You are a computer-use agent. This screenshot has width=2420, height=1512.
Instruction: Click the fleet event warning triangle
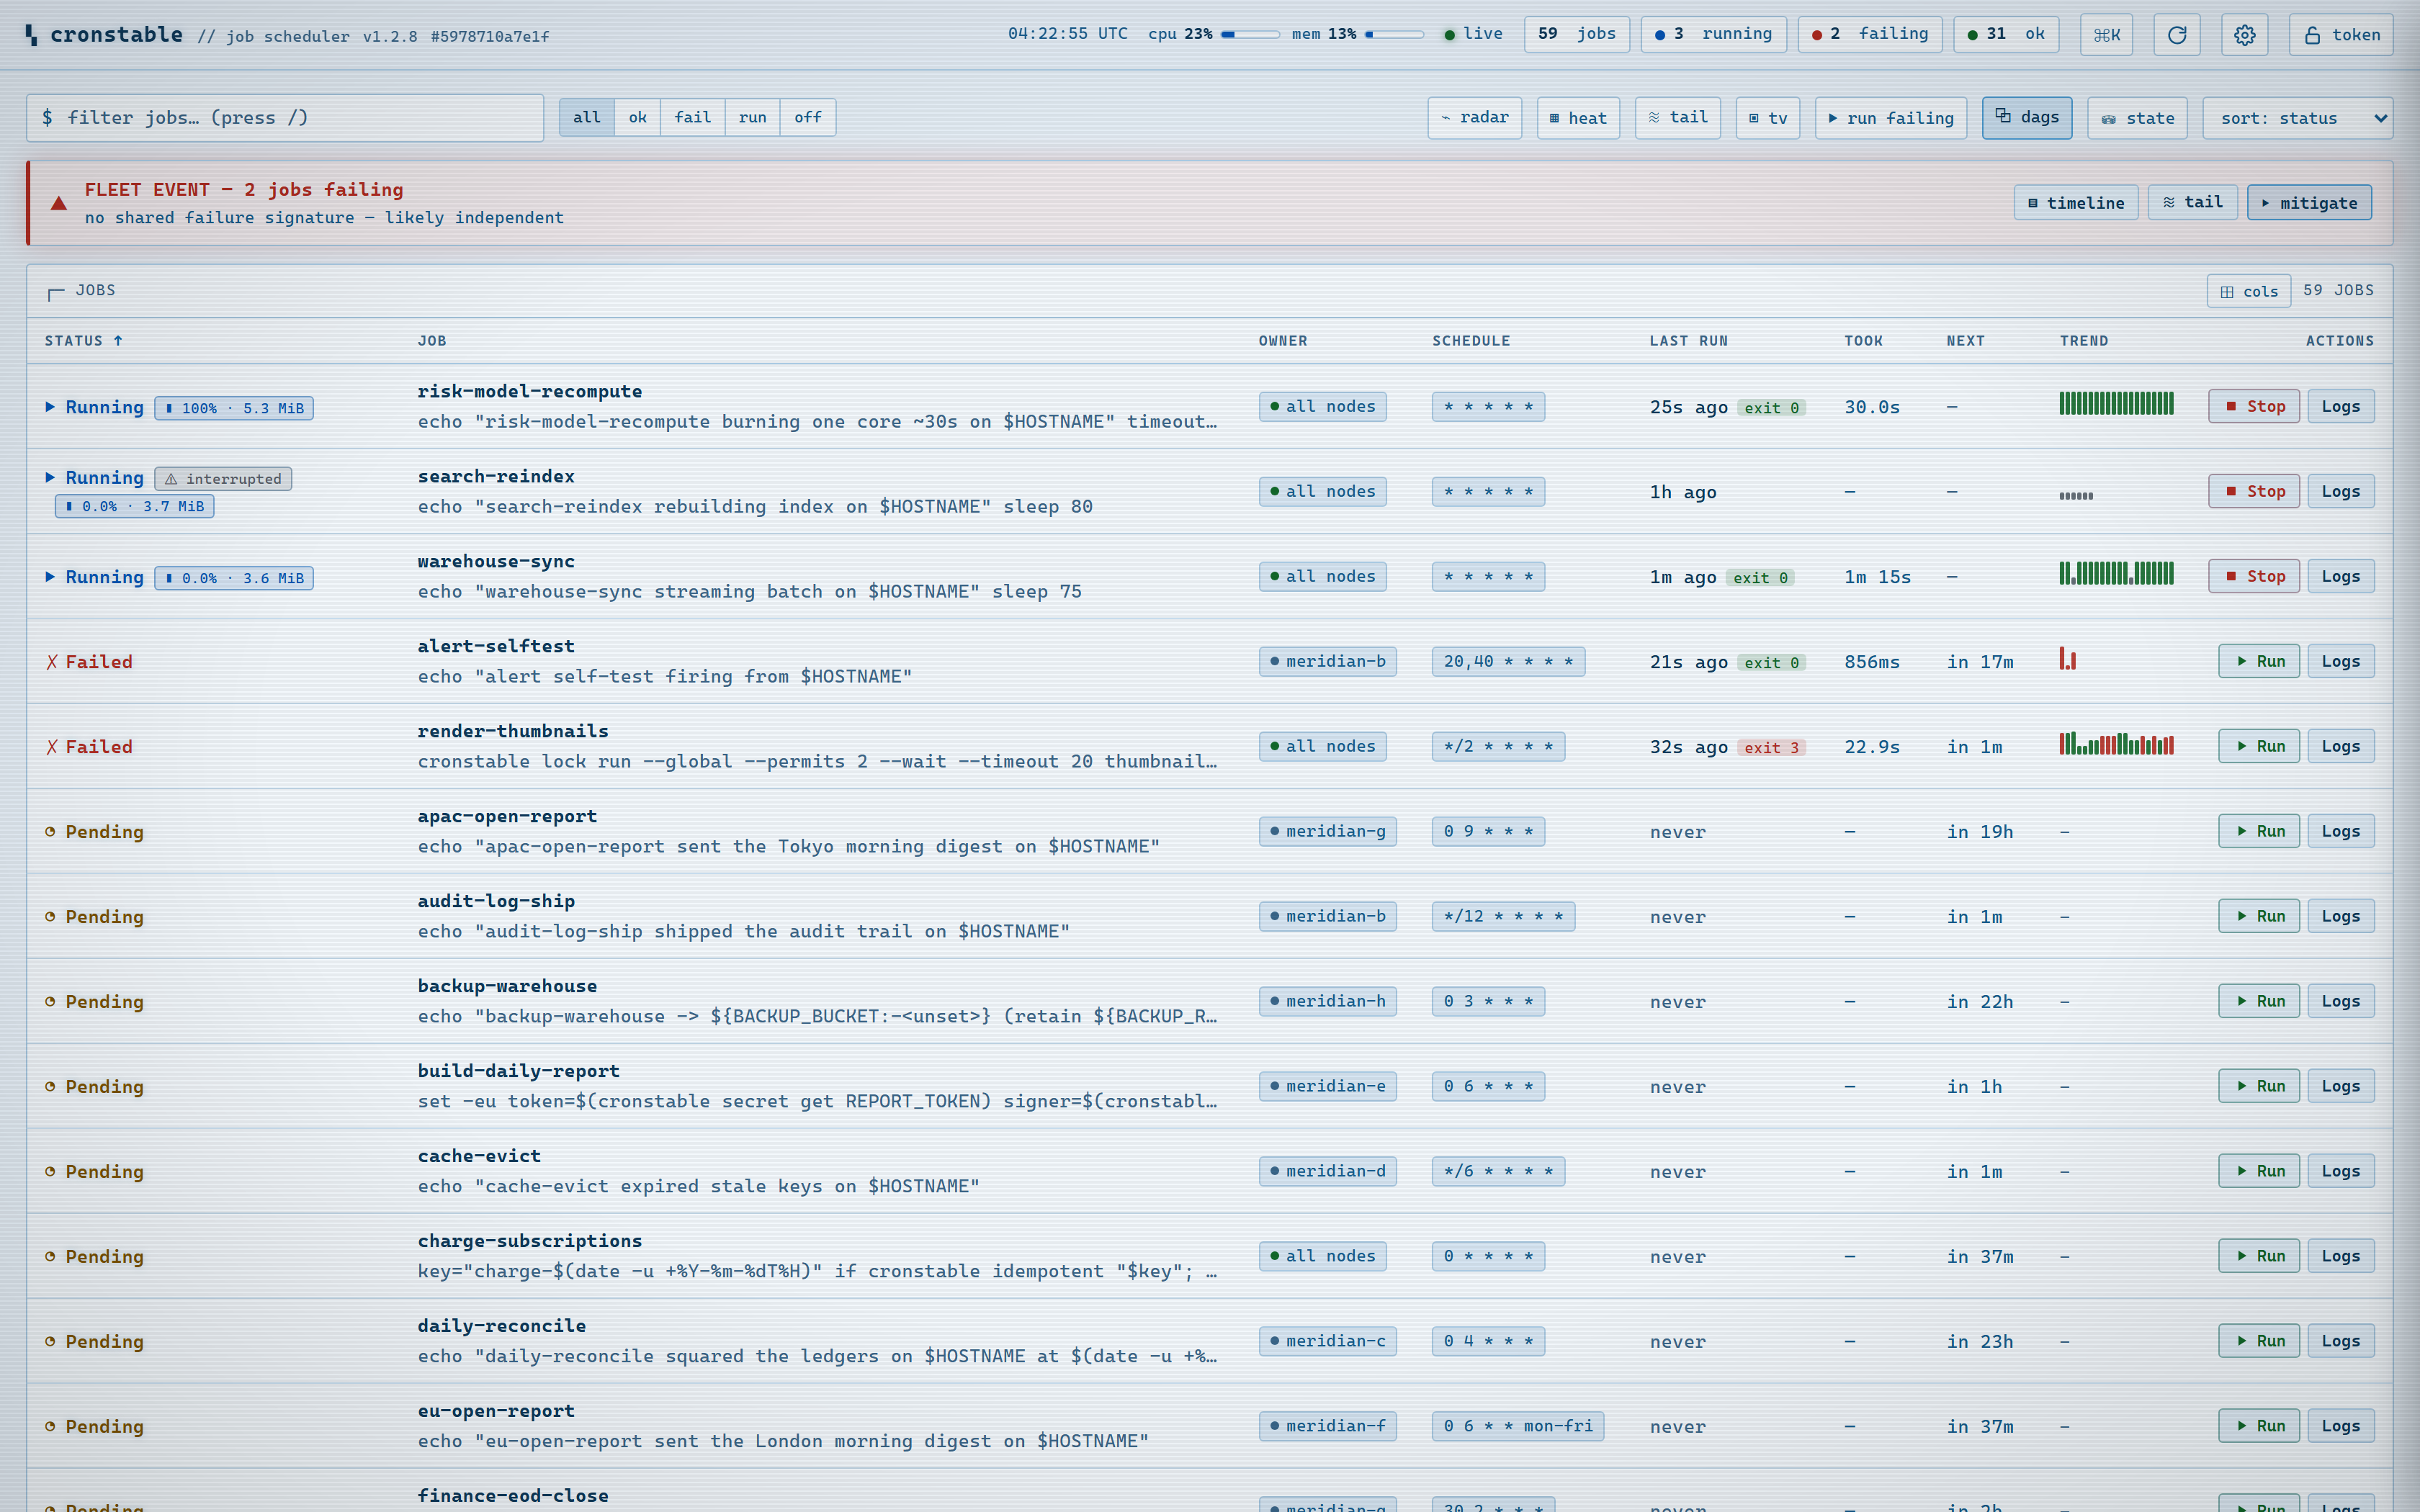coord(59,203)
